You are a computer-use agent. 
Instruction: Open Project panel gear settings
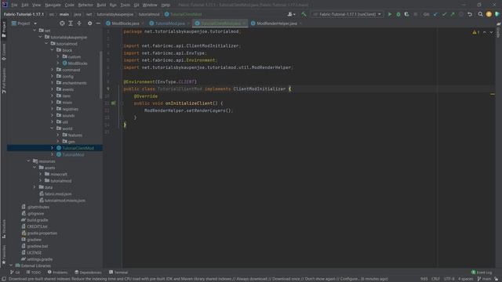coord(89,23)
